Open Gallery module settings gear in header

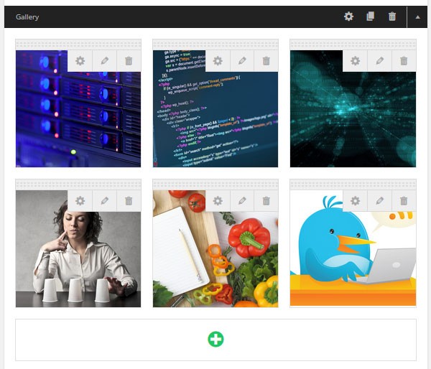(348, 17)
